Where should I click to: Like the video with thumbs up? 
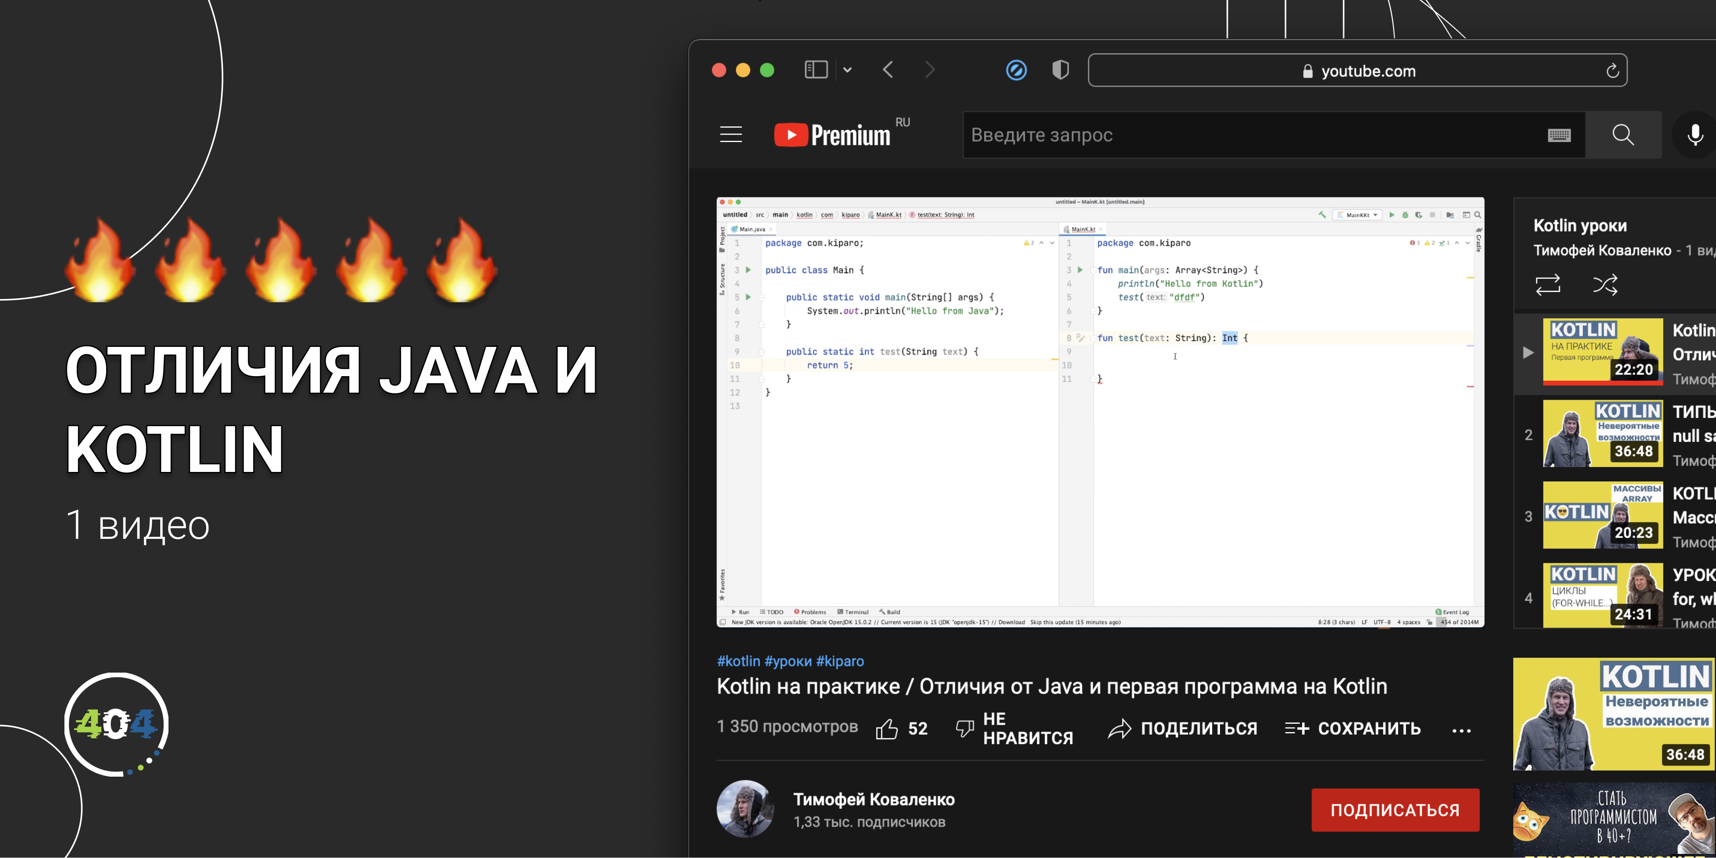(x=887, y=729)
